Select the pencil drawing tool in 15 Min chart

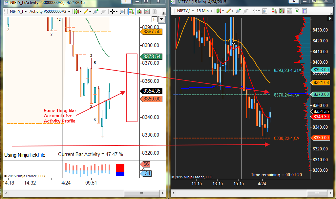click(x=228, y=11)
